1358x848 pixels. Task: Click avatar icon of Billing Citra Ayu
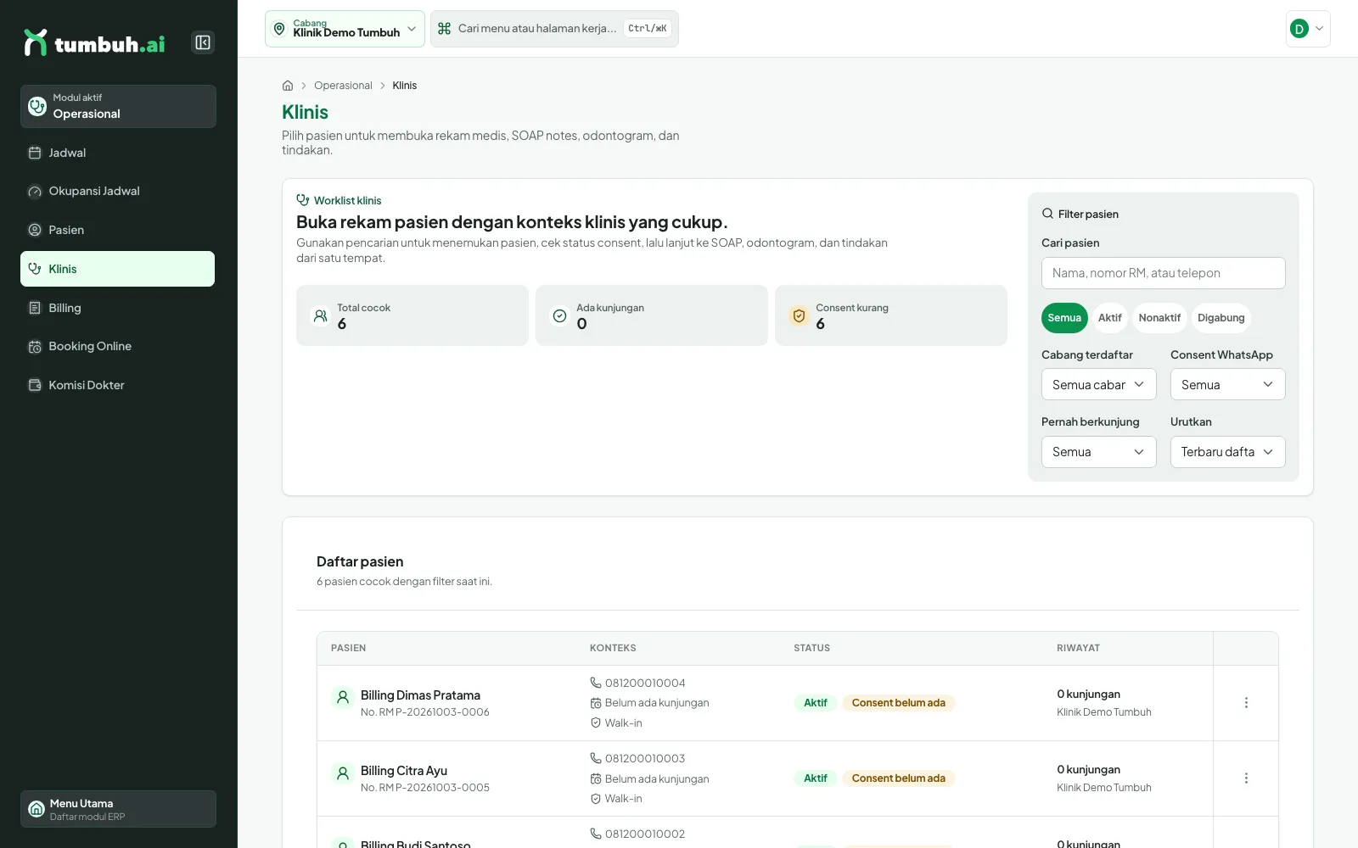[x=343, y=773]
